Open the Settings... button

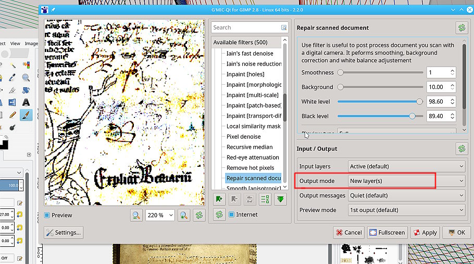pyautogui.click(x=64, y=233)
